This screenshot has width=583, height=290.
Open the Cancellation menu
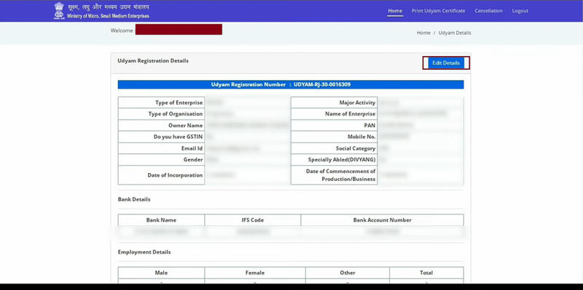click(488, 11)
